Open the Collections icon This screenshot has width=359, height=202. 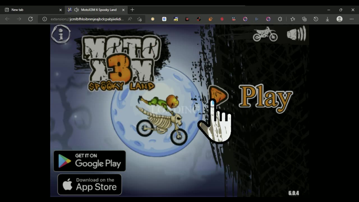coord(304,19)
